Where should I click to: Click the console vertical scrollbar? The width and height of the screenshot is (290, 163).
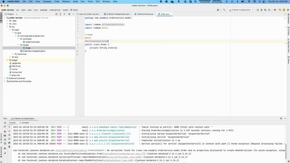pos(286,152)
